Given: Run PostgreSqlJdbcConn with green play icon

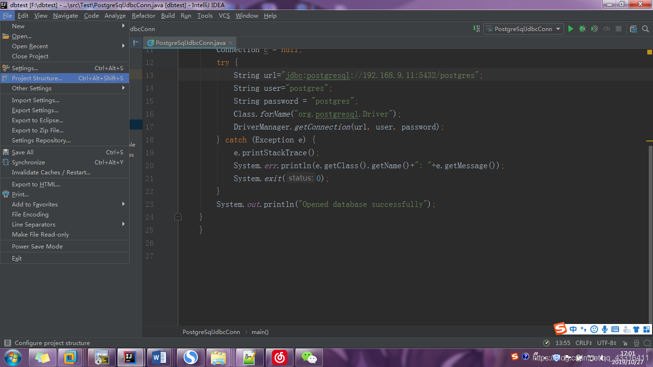Looking at the screenshot, I should tap(570, 29).
